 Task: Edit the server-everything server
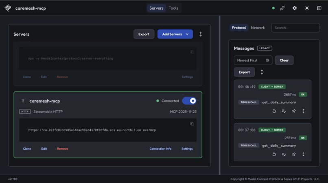click(44, 77)
